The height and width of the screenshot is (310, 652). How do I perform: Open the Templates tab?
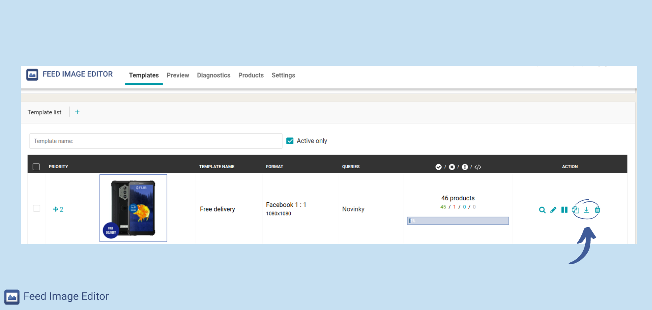tap(144, 75)
